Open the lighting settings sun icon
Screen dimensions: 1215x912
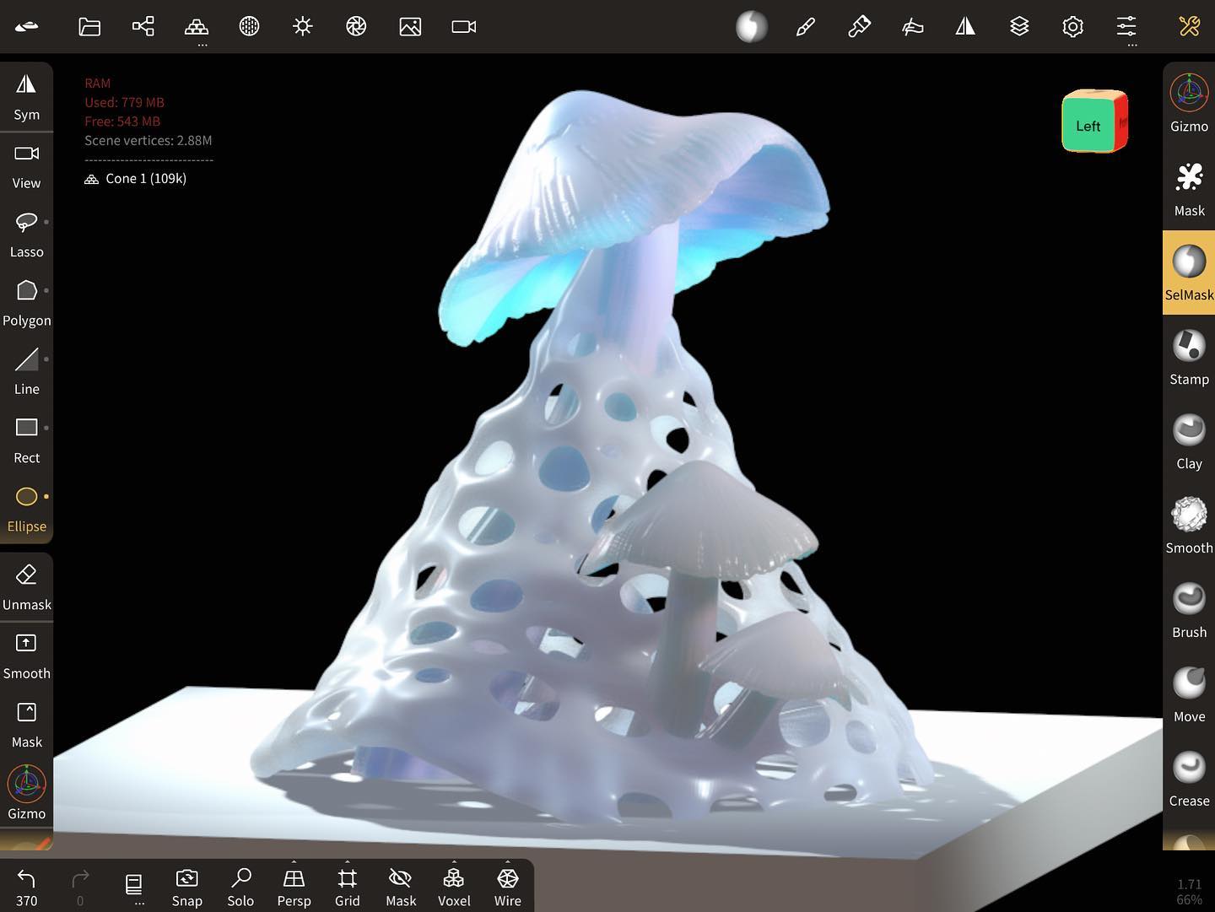tap(302, 27)
